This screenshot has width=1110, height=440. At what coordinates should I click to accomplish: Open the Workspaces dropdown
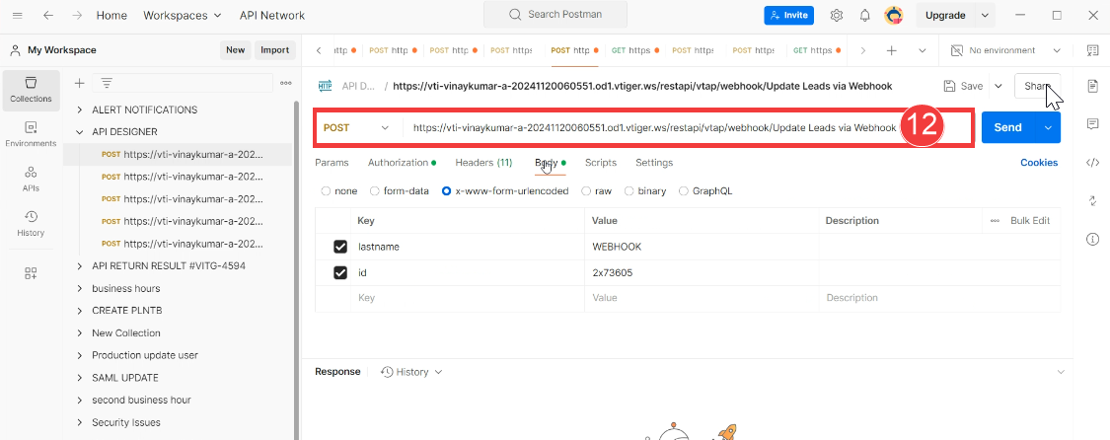182,15
